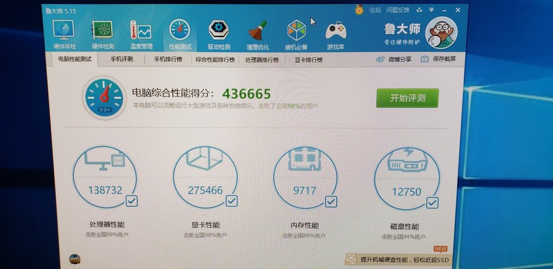
Task: Switch to 手机排行榜 tab
Action: tap(168, 59)
